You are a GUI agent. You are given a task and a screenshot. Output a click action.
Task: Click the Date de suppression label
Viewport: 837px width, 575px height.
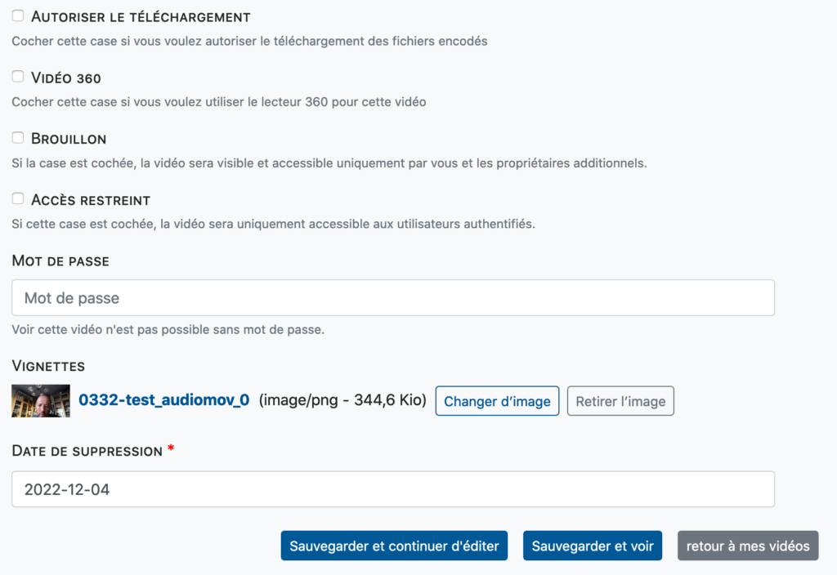pyautogui.click(x=87, y=451)
